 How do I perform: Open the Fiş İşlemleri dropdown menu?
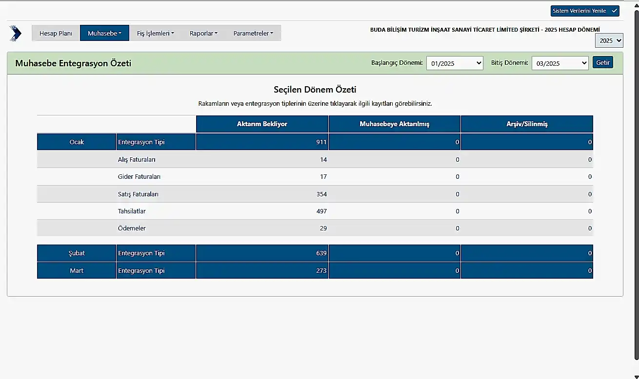(155, 33)
